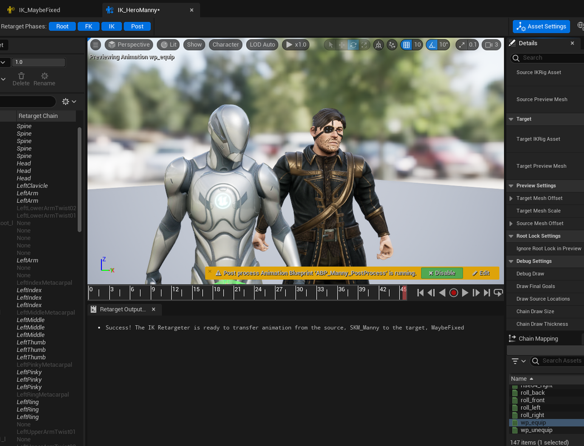The width and height of the screenshot is (584, 446).
Task: Toggle scale snapping arrow icon
Action: click(x=462, y=45)
